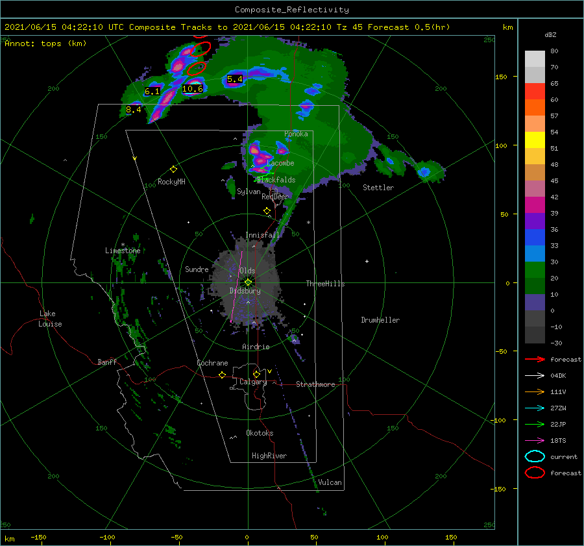Select the cyan 27ZW arrow in legend
This screenshot has width=584, height=546.
pyautogui.click(x=535, y=408)
